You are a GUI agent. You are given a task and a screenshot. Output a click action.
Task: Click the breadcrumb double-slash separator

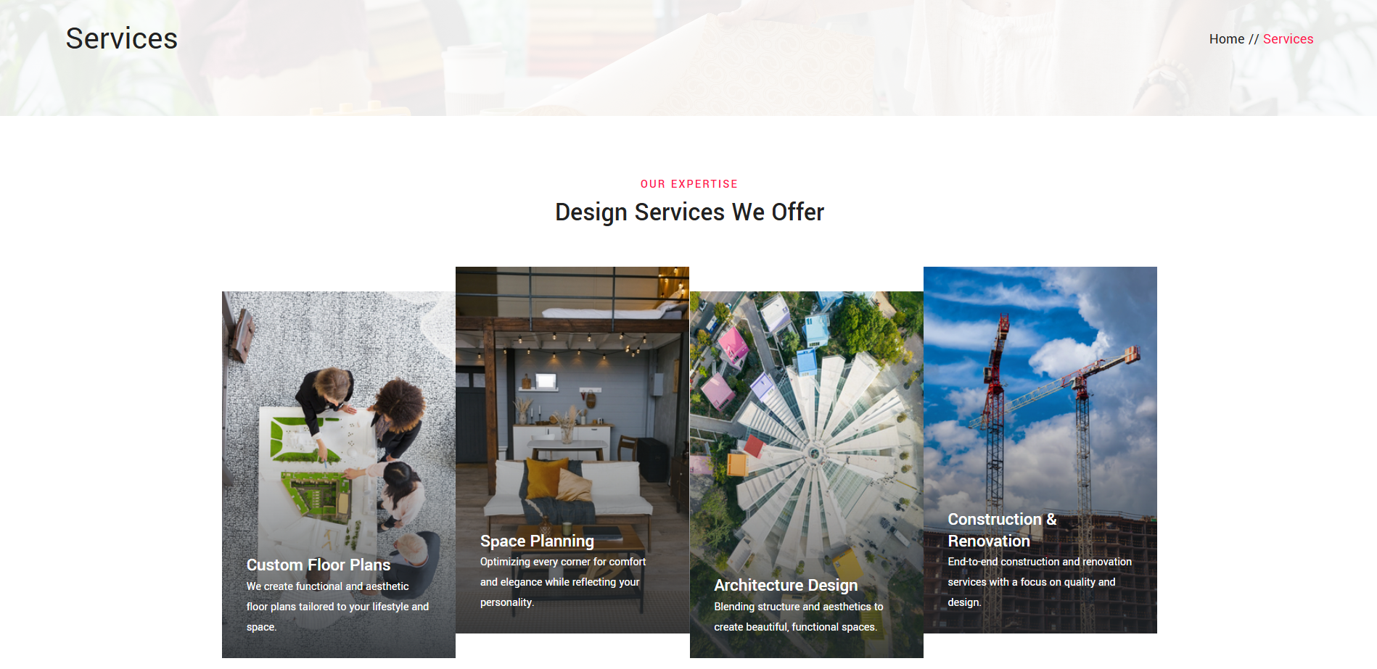[x=1254, y=39]
